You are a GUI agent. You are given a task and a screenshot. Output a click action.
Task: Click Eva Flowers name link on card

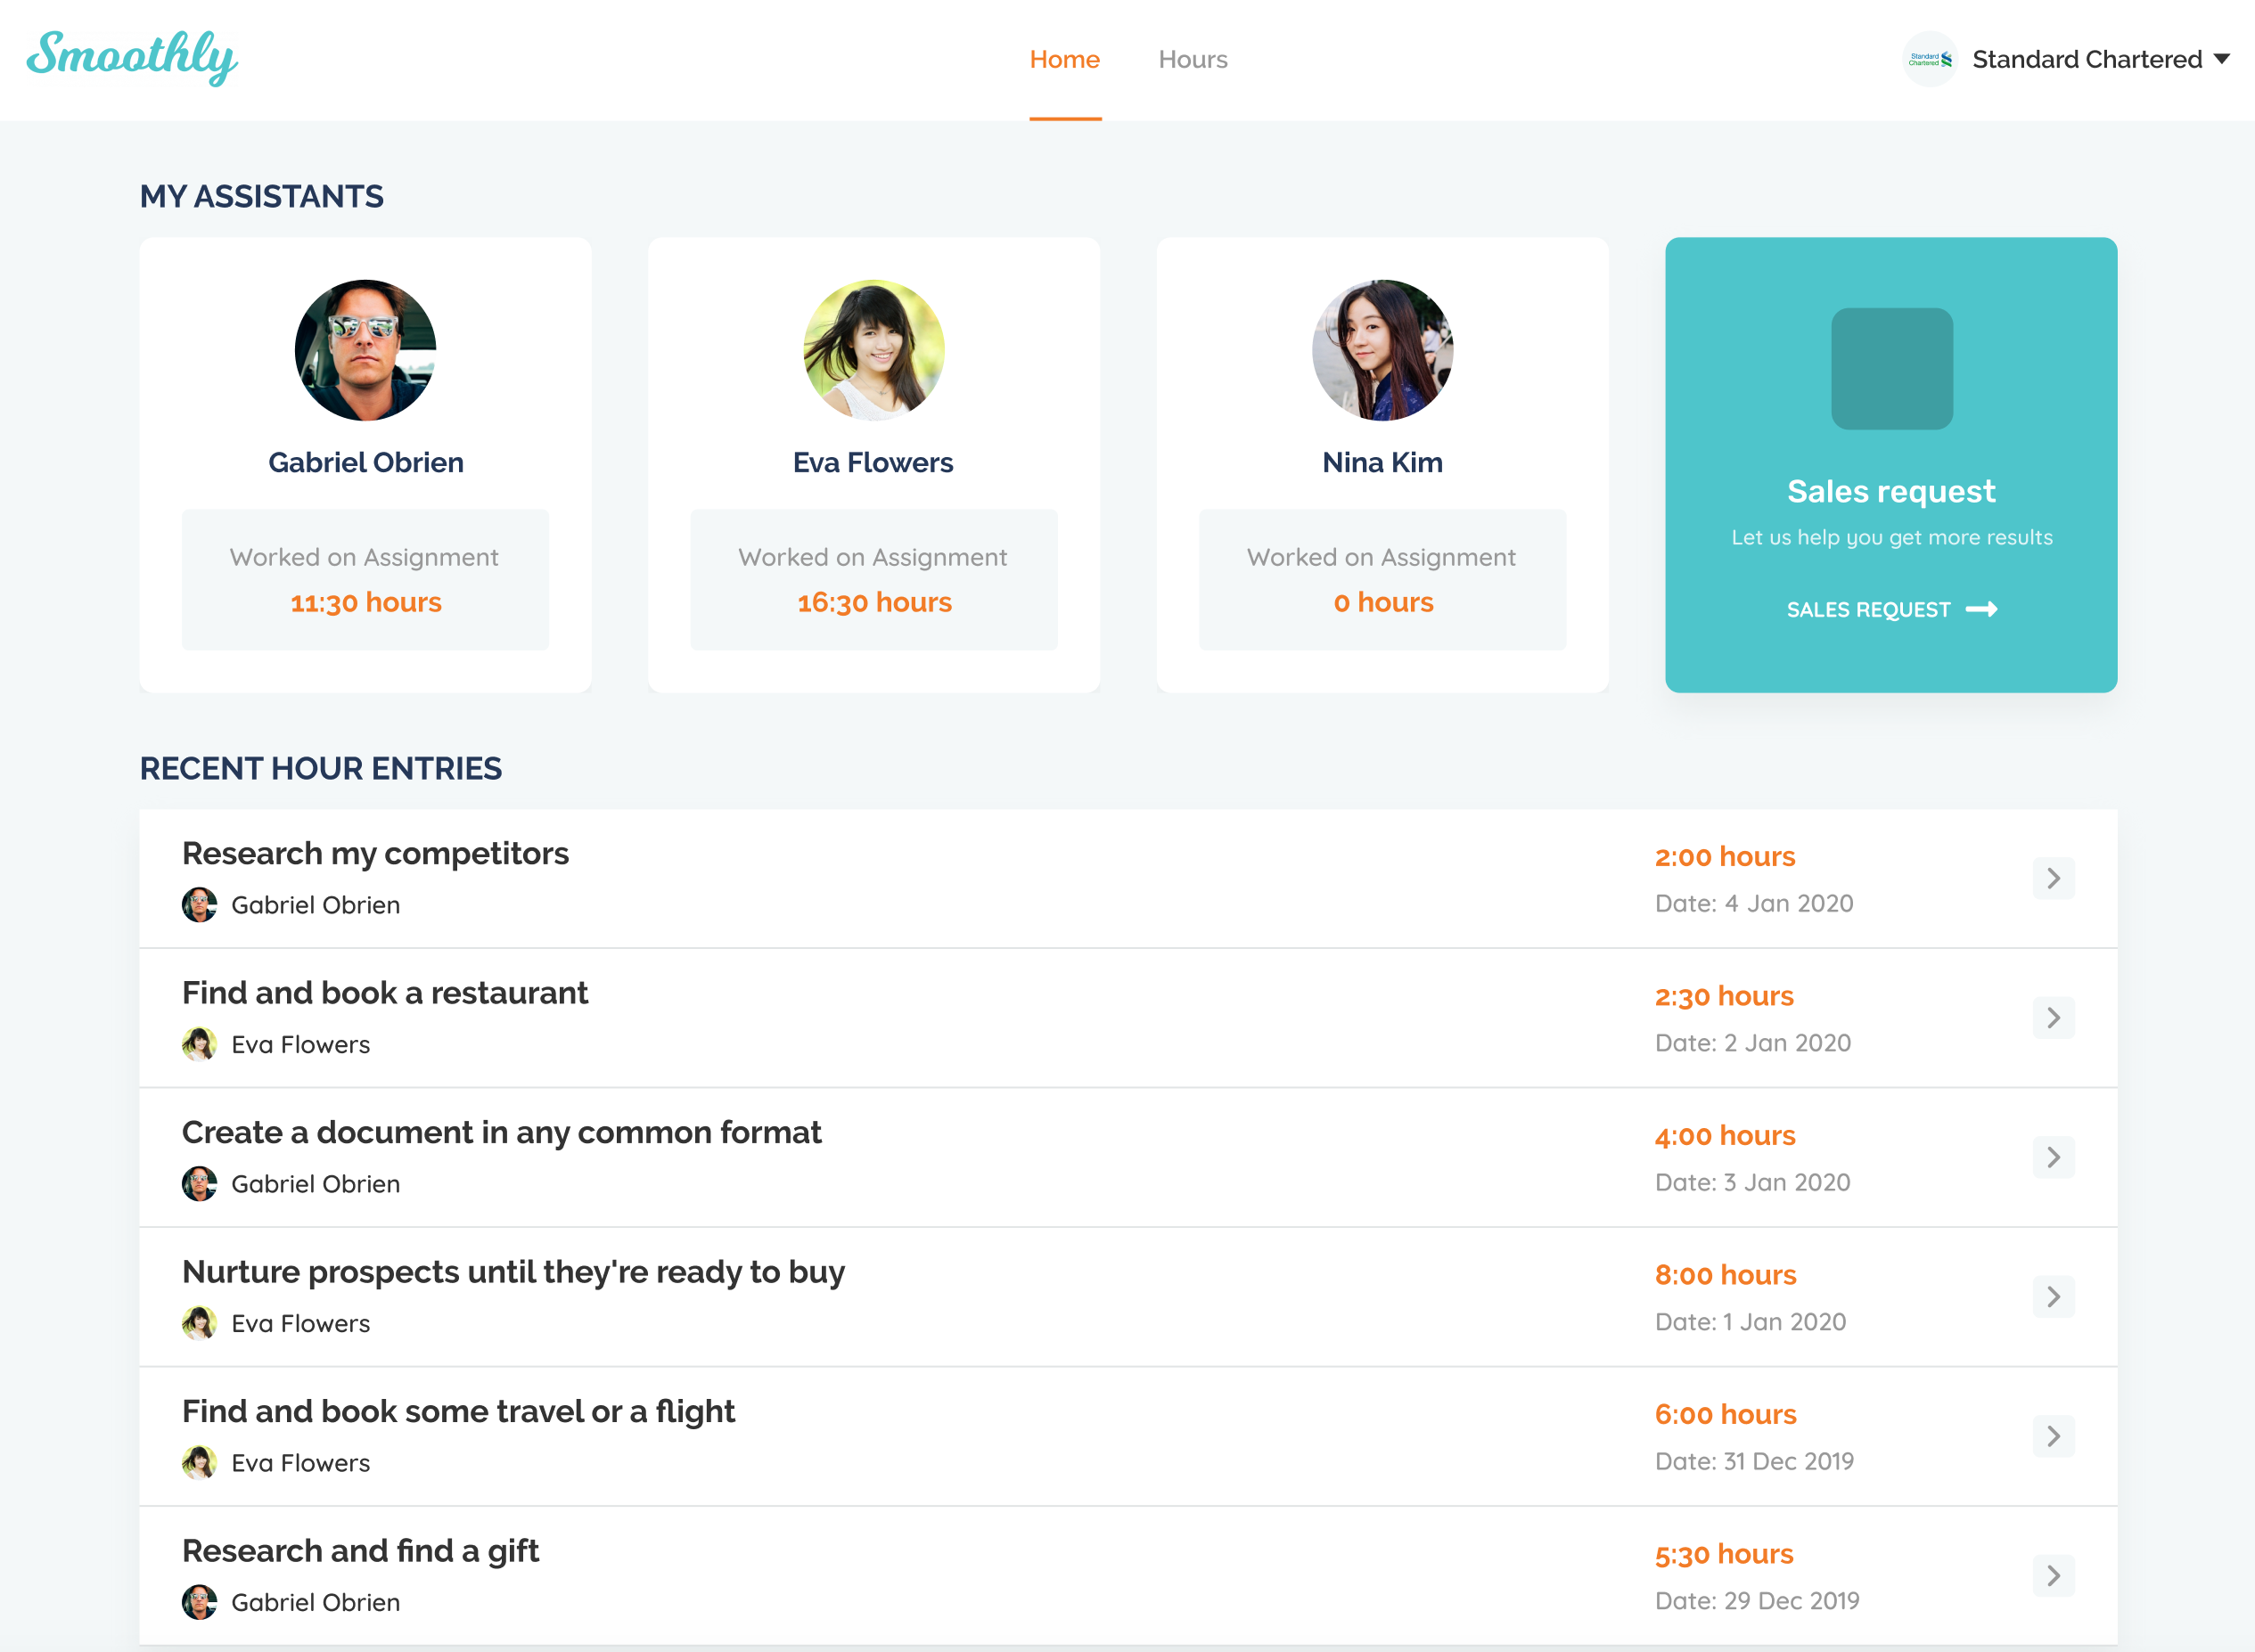click(873, 462)
